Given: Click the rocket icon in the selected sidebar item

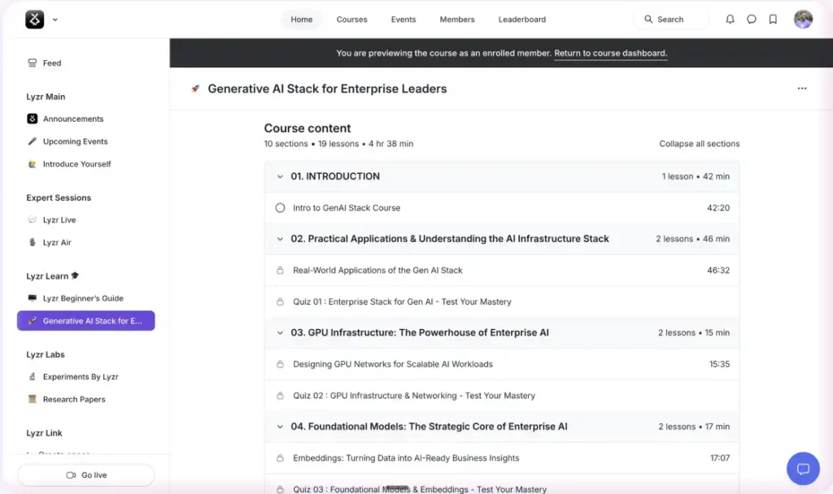Looking at the screenshot, I should (x=32, y=320).
